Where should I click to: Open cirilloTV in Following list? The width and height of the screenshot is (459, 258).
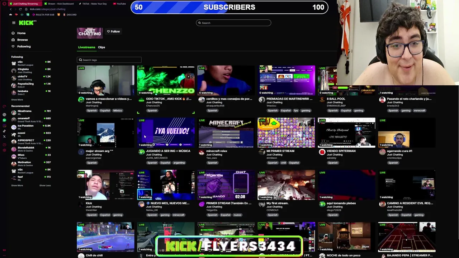pyautogui.click(x=31, y=77)
